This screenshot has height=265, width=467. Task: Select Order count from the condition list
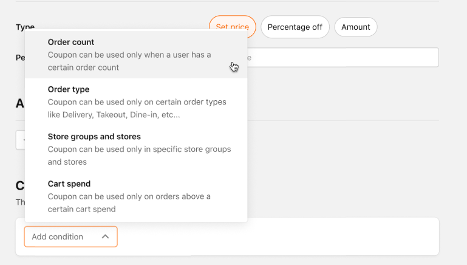71,42
